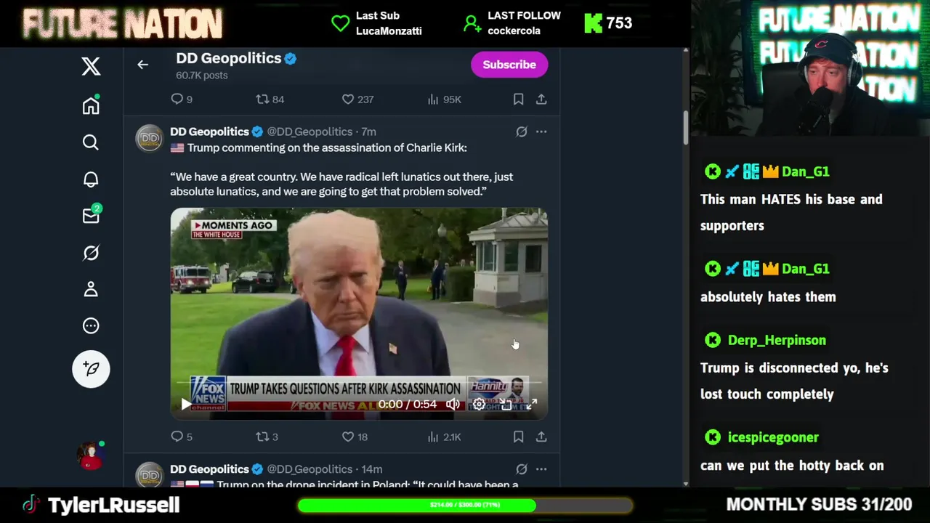The image size is (930, 523).
Task: Open the more options on 14m post
Action: click(x=541, y=469)
